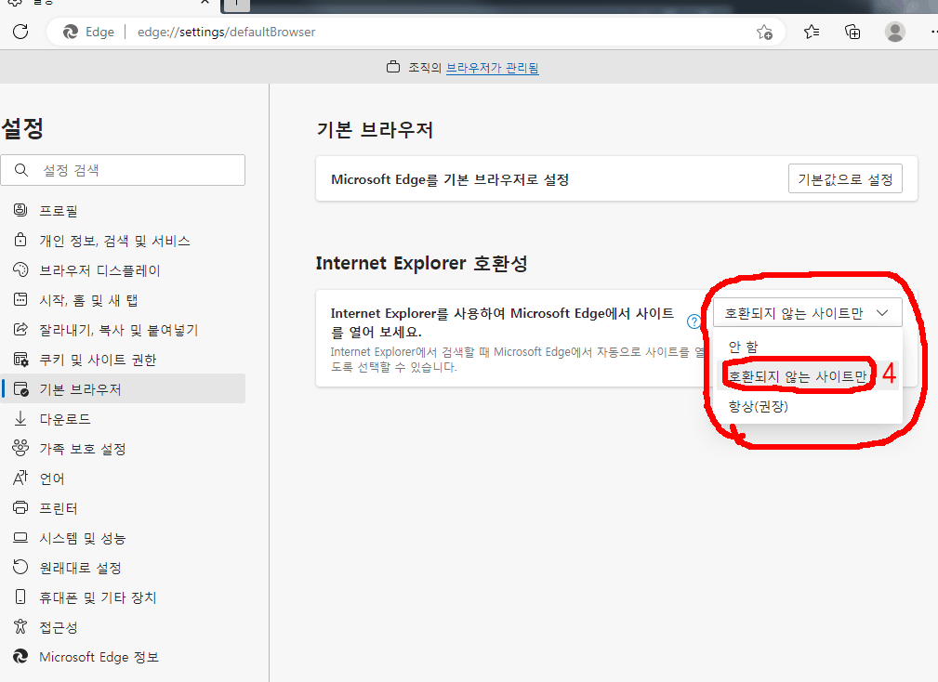Image resolution: width=938 pixels, height=682 pixels.
Task: Go to 시작, 홈 및 새 탭 settings
Action: tap(123, 300)
